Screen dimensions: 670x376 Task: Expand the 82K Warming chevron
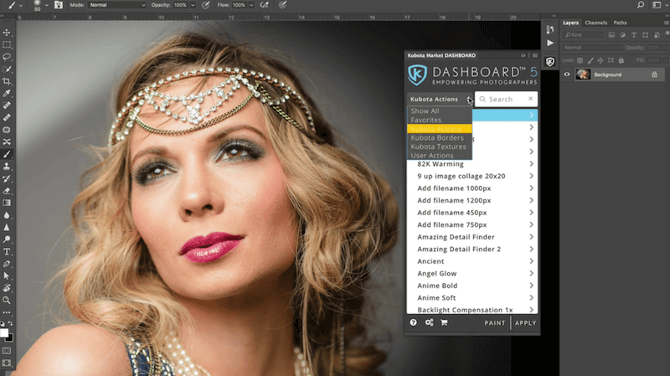click(531, 164)
